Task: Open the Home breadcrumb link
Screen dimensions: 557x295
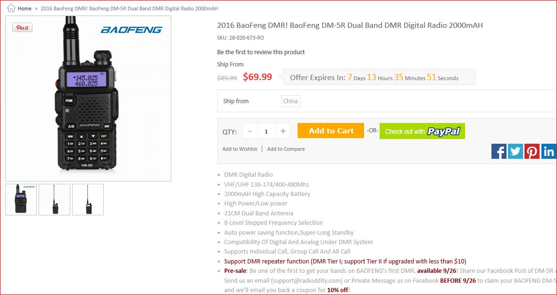Action: coord(25,8)
